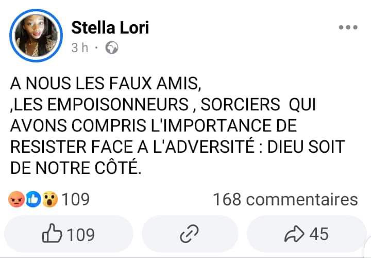
Task: Click the angry reaction emoji
Action: click(16, 199)
